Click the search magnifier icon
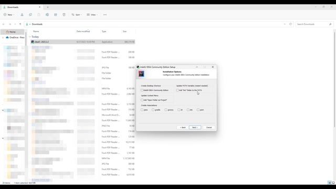The image size is (336, 189). point(330,24)
